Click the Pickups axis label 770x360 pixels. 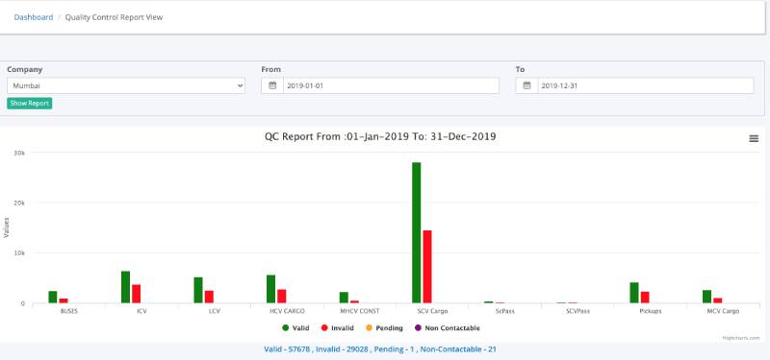coord(651,311)
